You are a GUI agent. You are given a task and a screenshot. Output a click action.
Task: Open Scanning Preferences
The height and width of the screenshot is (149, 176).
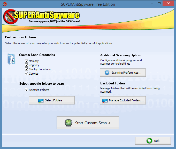coord(123,73)
